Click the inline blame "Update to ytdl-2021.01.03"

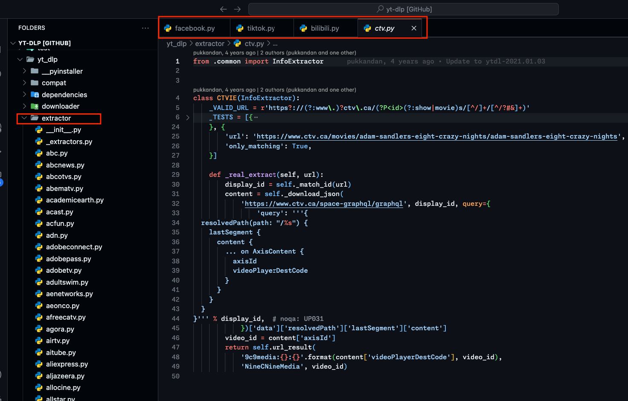pyautogui.click(x=495, y=61)
